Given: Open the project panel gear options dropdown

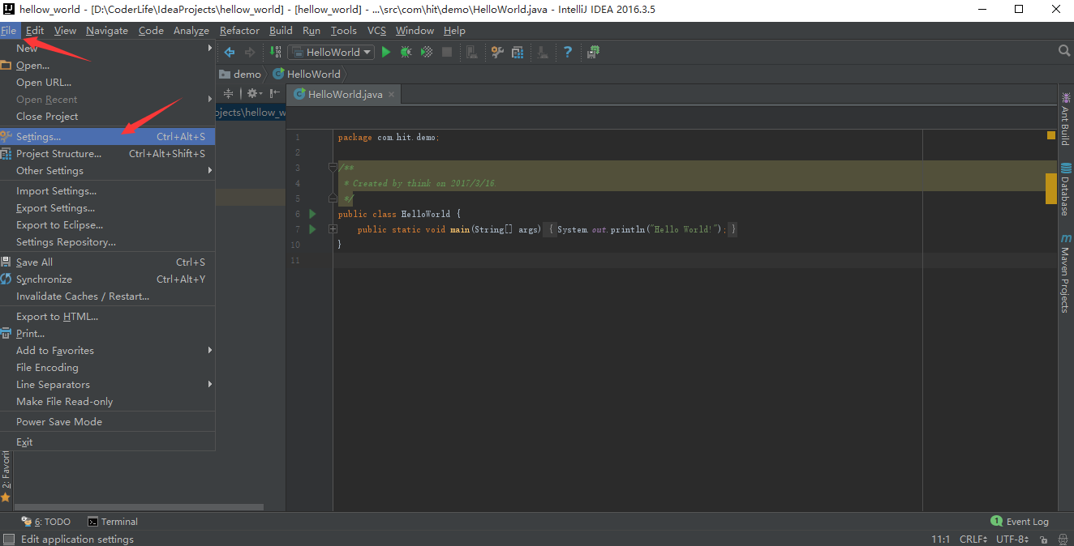Looking at the screenshot, I should (254, 93).
